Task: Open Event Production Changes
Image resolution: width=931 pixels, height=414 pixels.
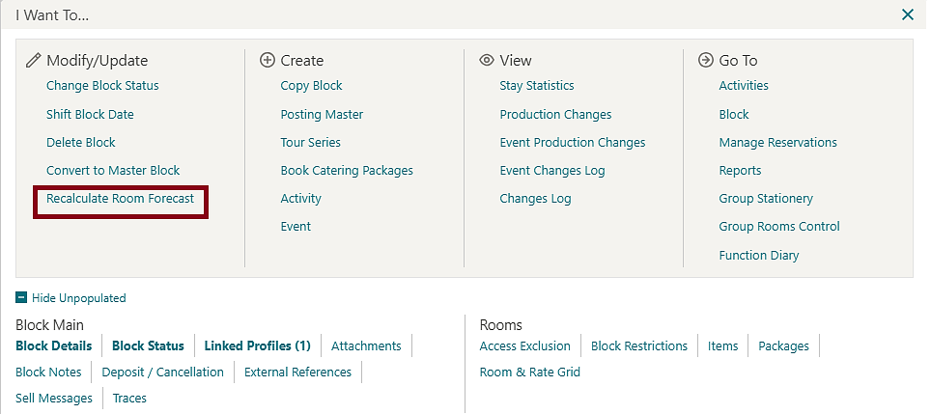Action: [x=573, y=143]
